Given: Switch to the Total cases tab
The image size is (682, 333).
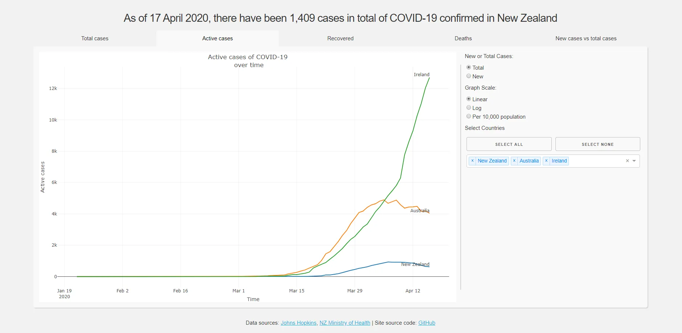Looking at the screenshot, I should click(95, 38).
